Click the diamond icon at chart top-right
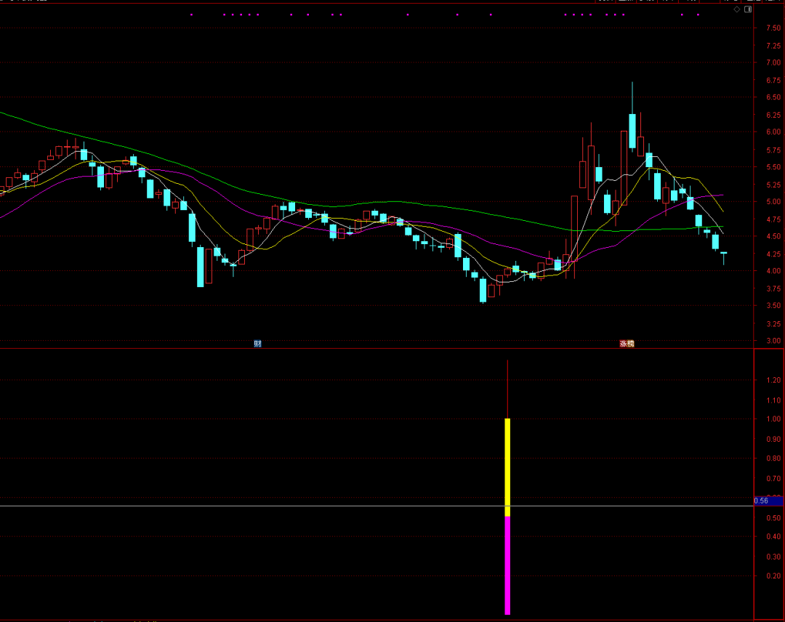Viewport: 785px width, 622px height. point(736,10)
